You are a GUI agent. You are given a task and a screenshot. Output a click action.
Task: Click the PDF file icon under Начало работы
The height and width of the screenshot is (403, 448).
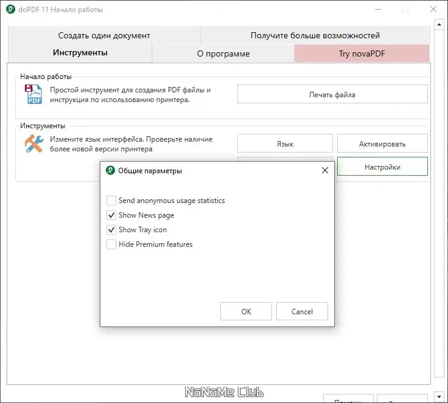[x=33, y=94]
